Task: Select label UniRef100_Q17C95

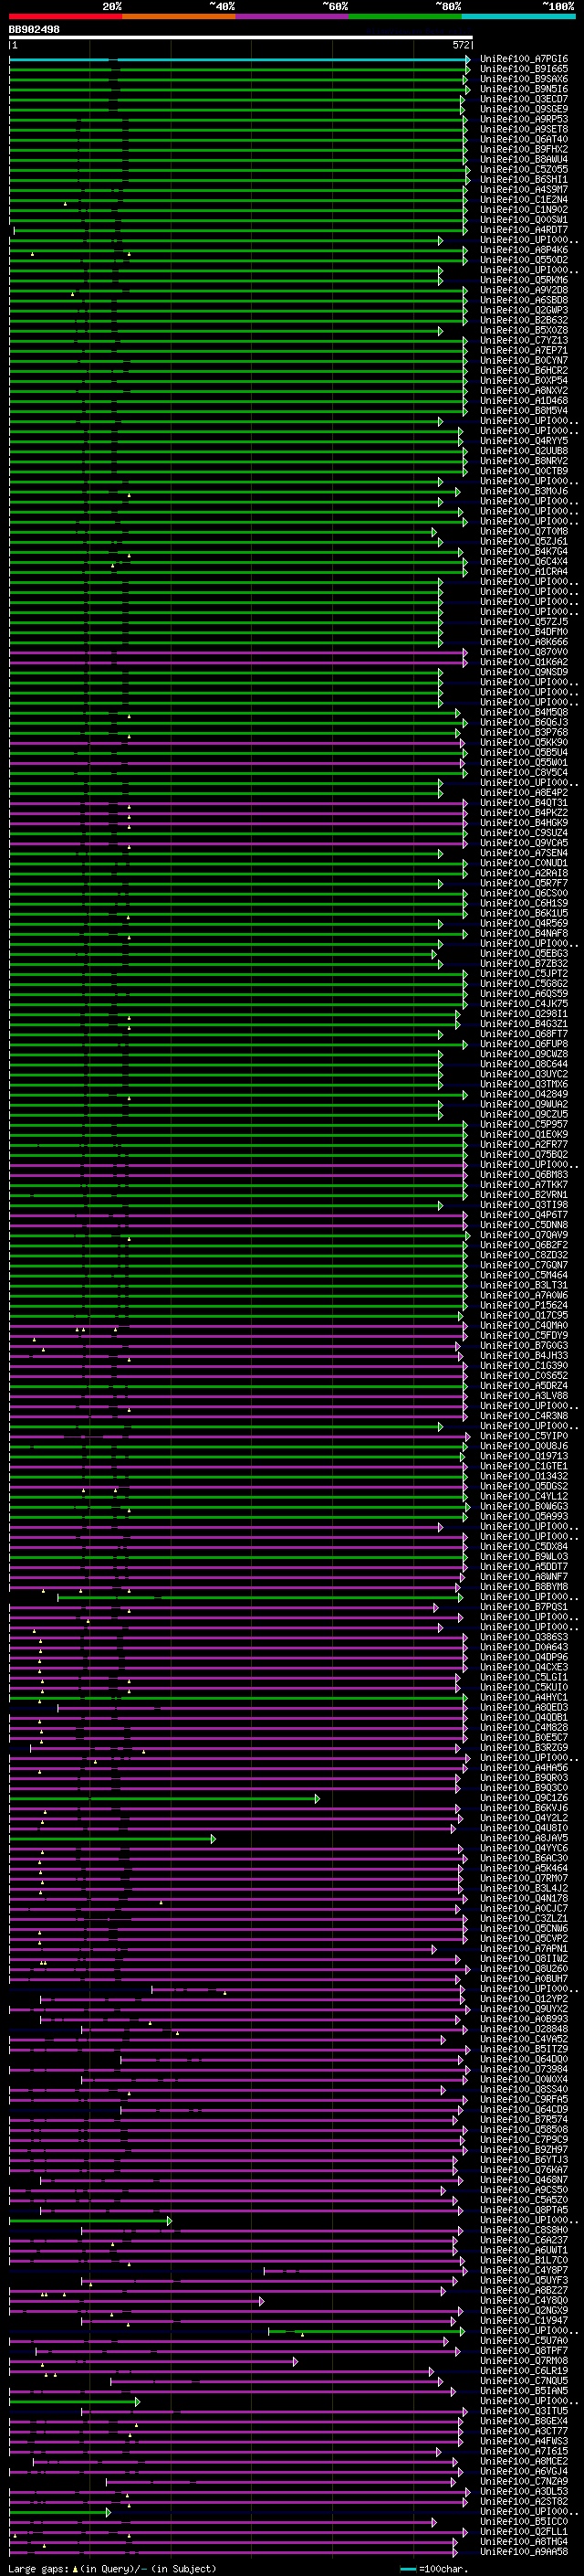Action: (524, 1315)
